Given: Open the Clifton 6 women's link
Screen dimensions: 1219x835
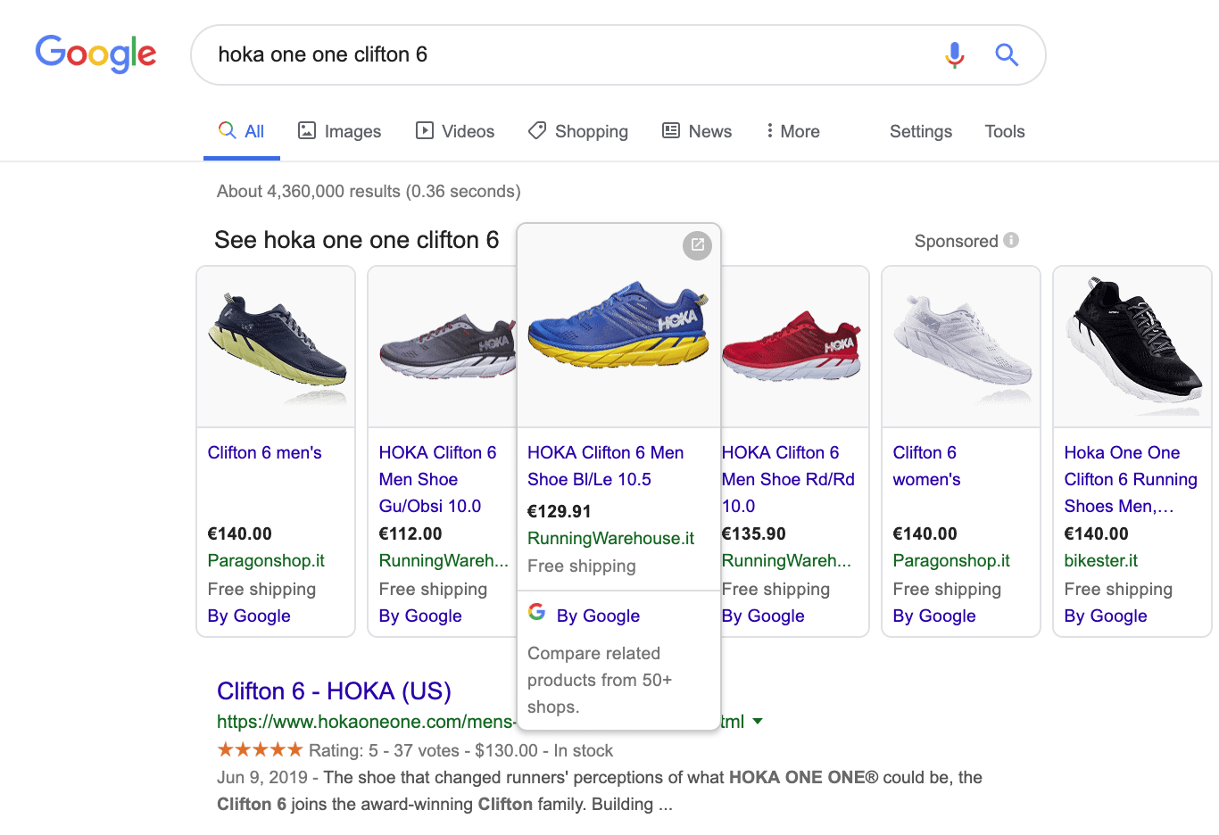Looking at the screenshot, I should 926,466.
